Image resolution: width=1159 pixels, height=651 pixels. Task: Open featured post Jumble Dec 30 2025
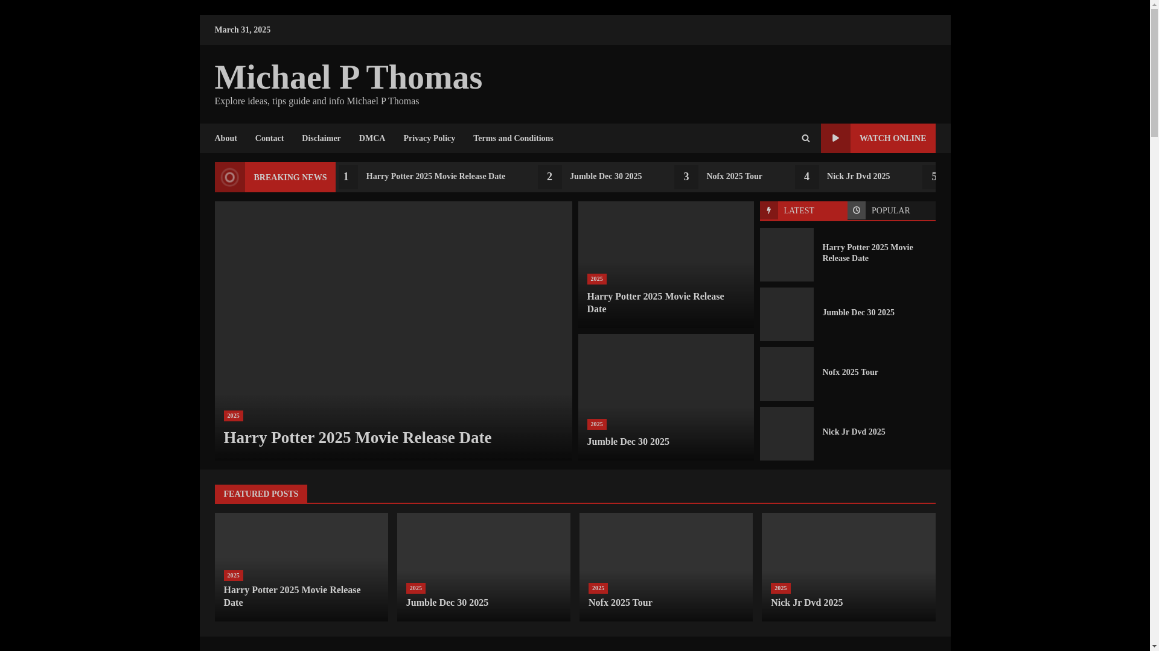coord(447,603)
